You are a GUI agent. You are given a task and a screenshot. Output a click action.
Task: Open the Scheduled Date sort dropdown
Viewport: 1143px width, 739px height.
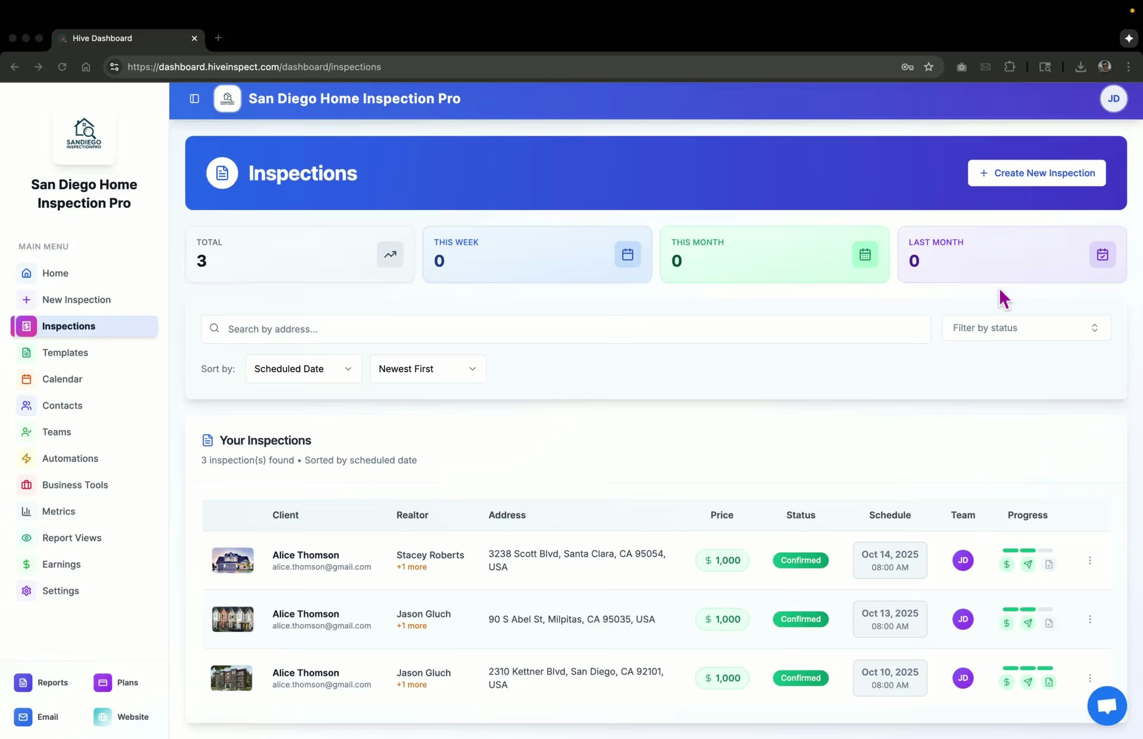pyautogui.click(x=304, y=369)
